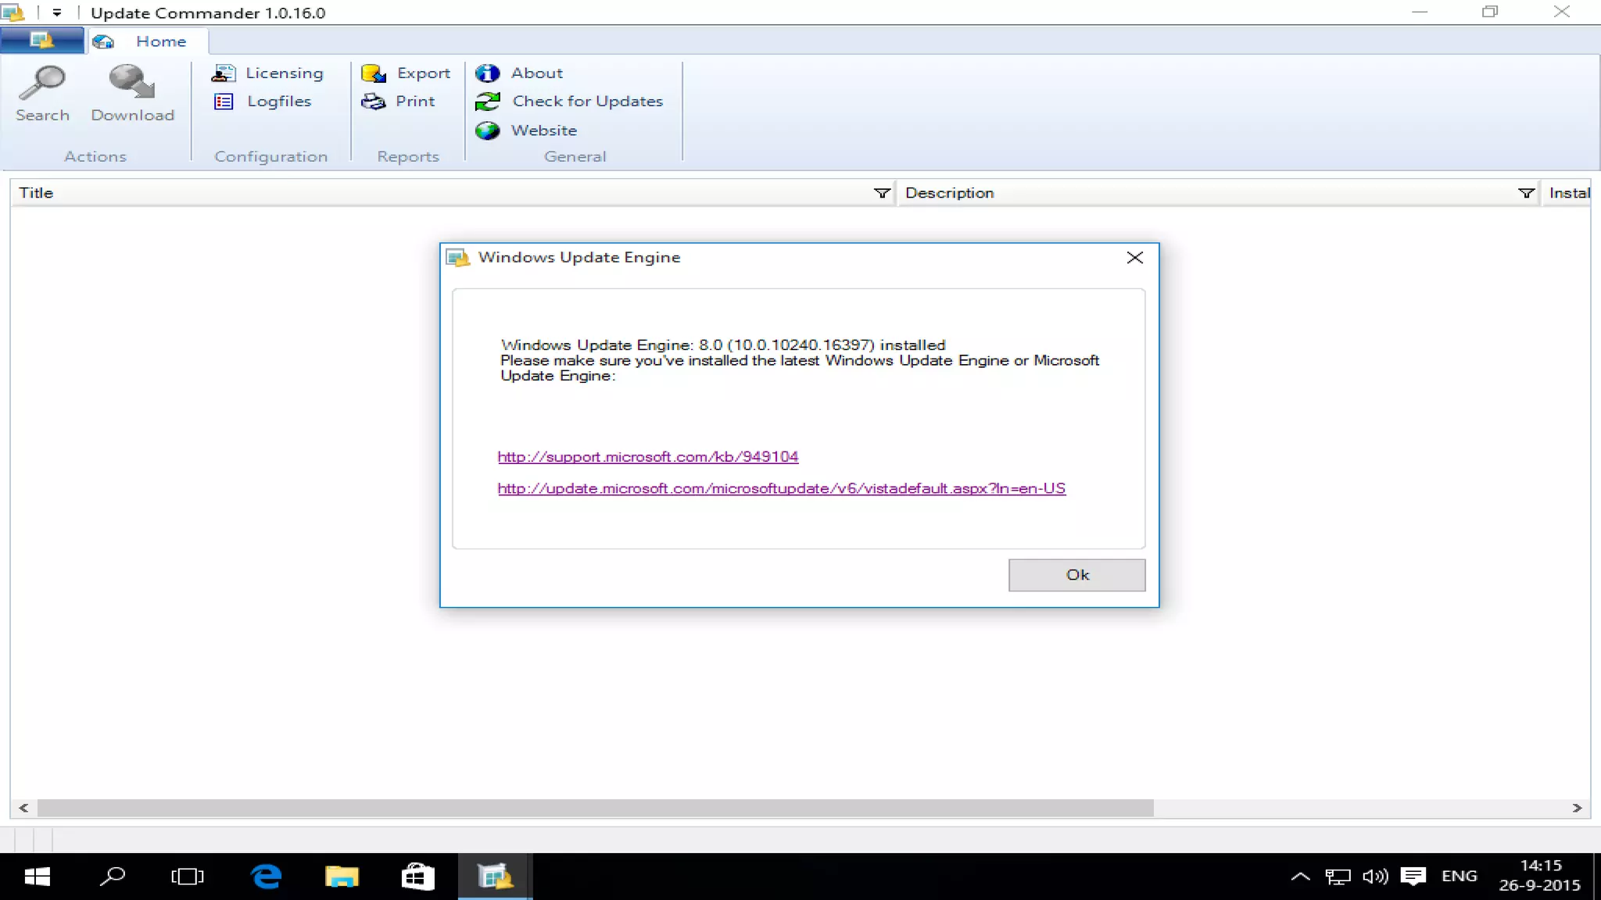The image size is (1601, 900).
Task: Open the taskbar clock and date
Action: (1540, 876)
